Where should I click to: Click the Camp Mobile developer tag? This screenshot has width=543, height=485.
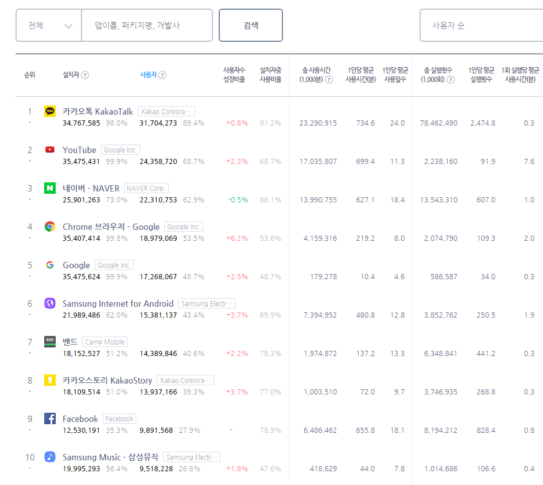pos(104,342)
